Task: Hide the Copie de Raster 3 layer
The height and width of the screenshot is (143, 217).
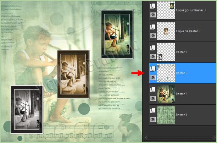Action: click(x=152, y=35)
